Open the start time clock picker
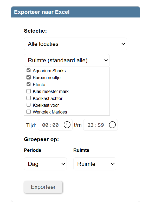This screenshot has width=168, height=209. point(67,125)
